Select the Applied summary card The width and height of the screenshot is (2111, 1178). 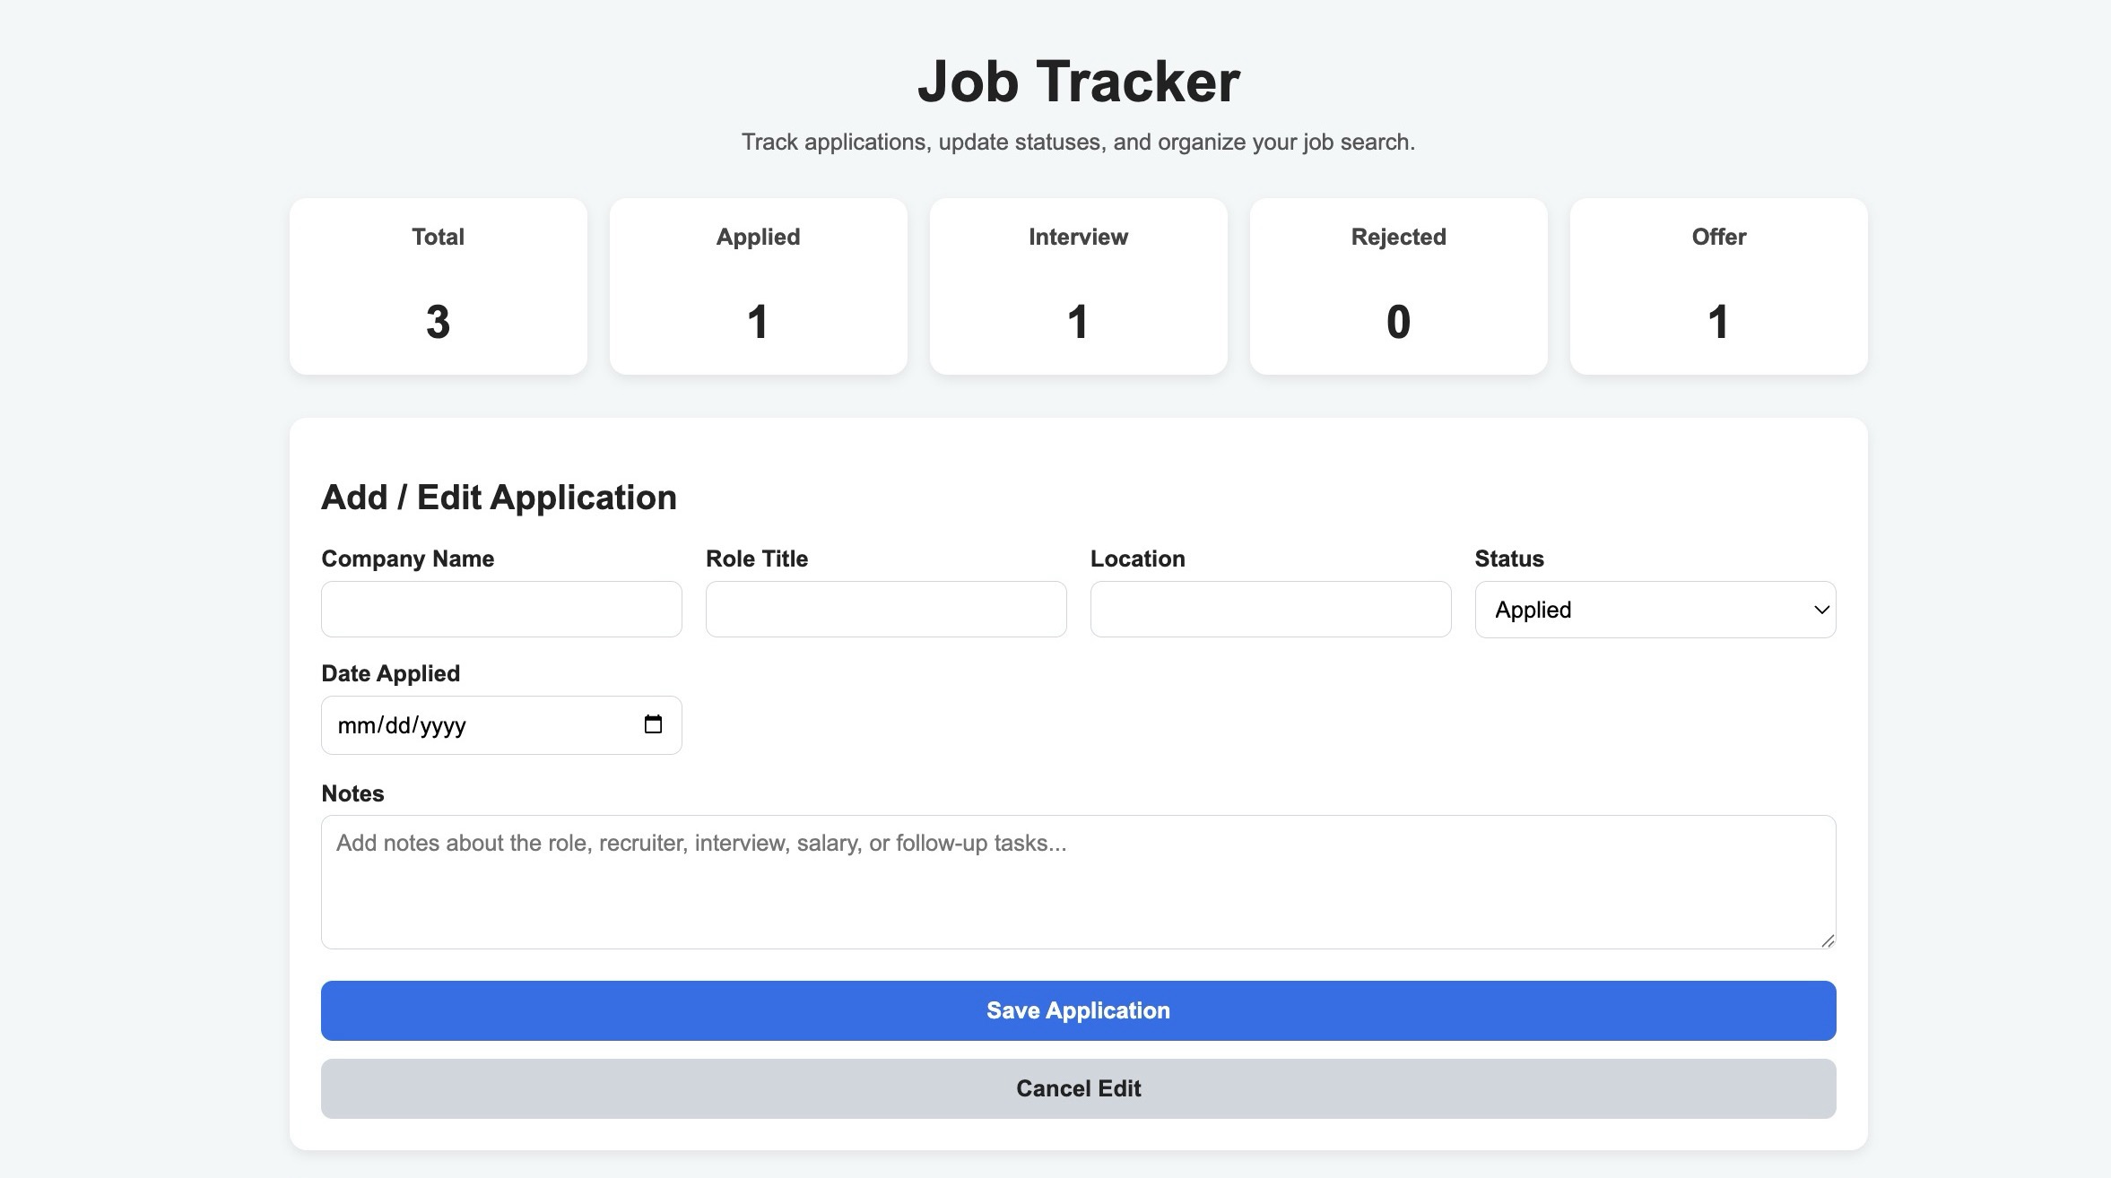(x=758, y=286)
